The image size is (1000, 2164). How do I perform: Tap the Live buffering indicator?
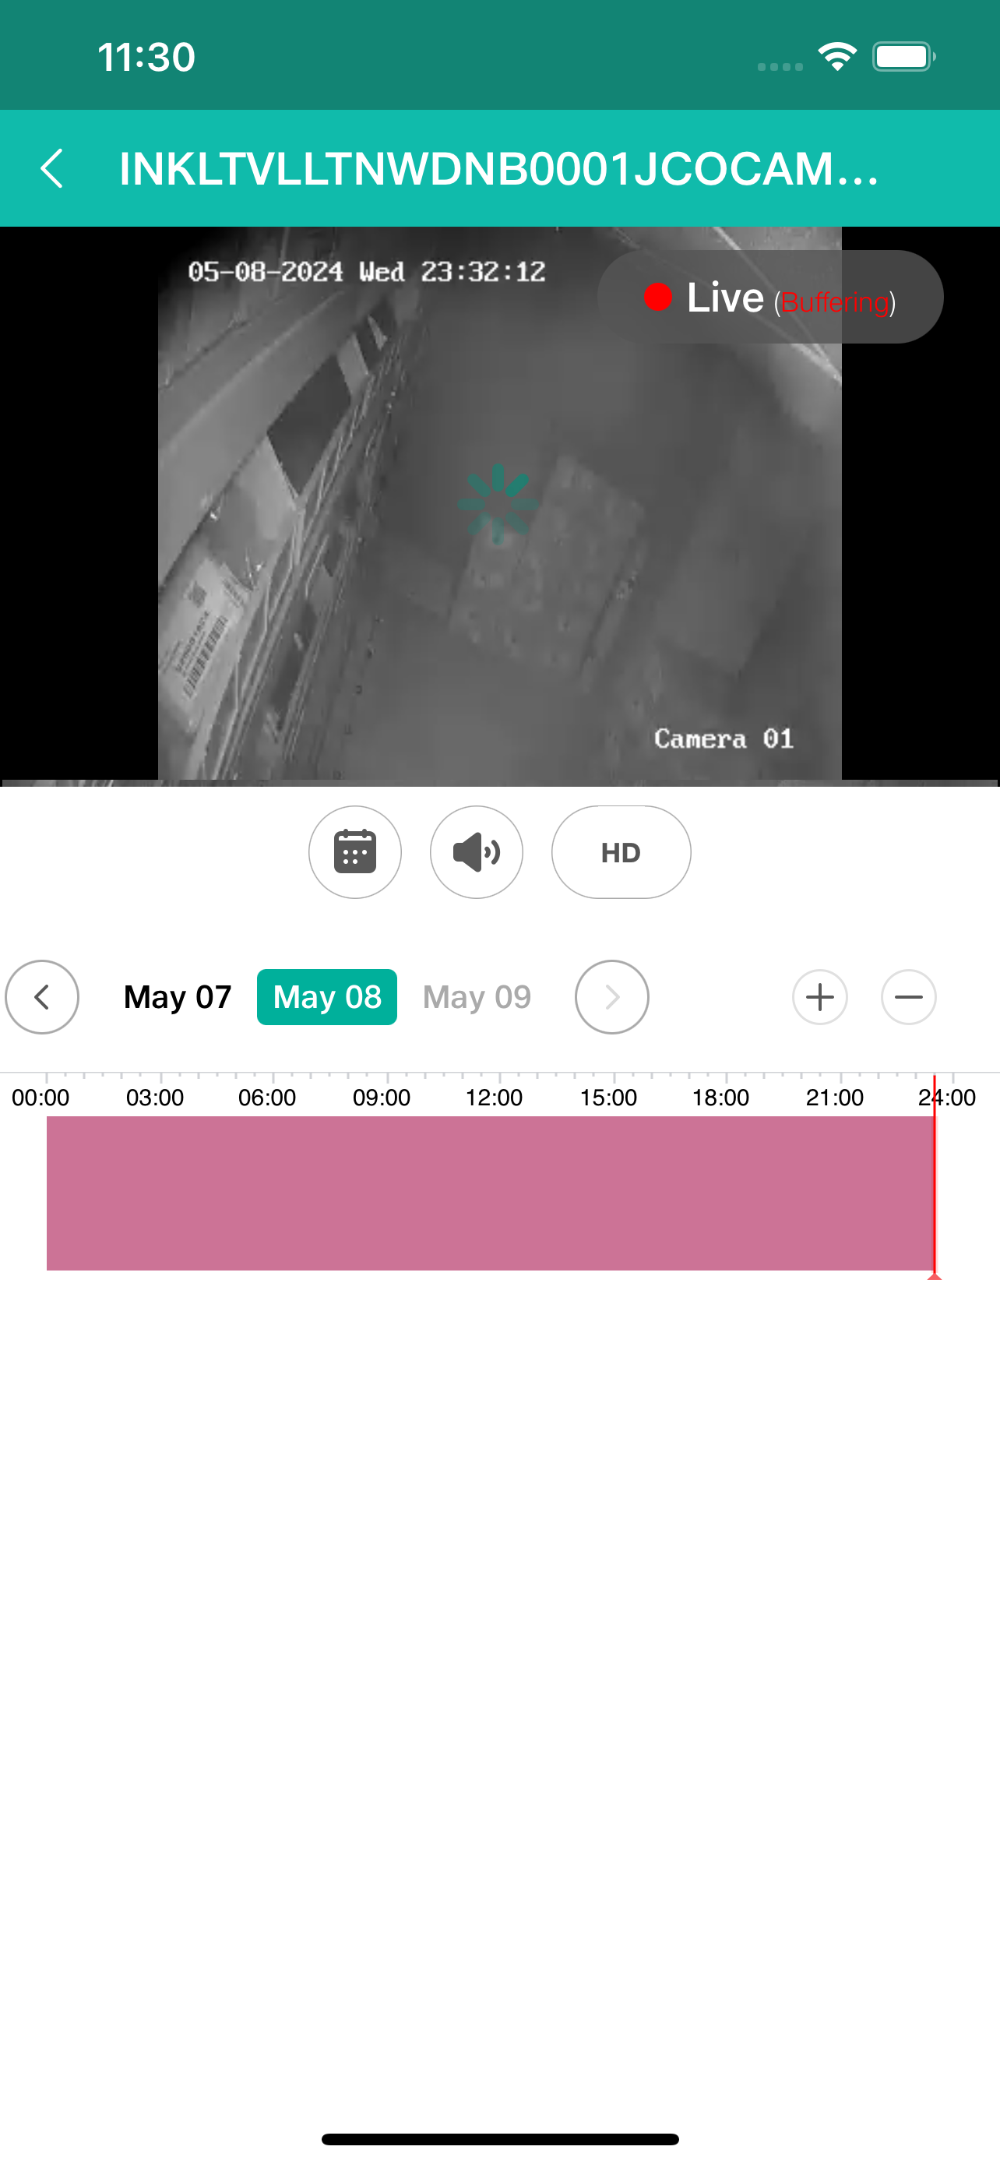click(770, 297)
